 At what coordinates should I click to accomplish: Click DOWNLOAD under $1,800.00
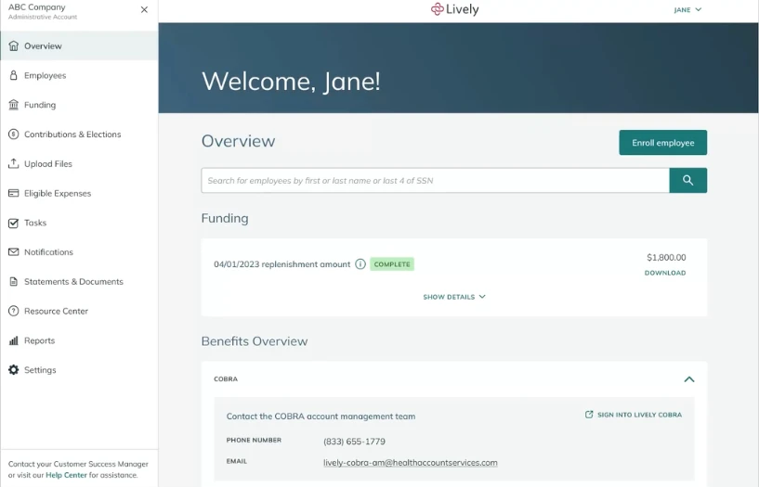(665, 273)
